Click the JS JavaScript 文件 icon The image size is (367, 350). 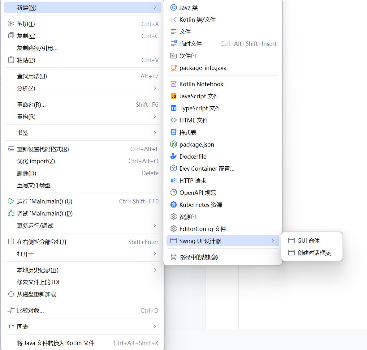pos(173,96)
